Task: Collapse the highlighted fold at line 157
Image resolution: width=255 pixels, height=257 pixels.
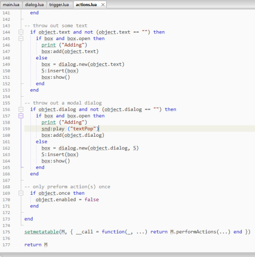Action: [x=21, y=116]
